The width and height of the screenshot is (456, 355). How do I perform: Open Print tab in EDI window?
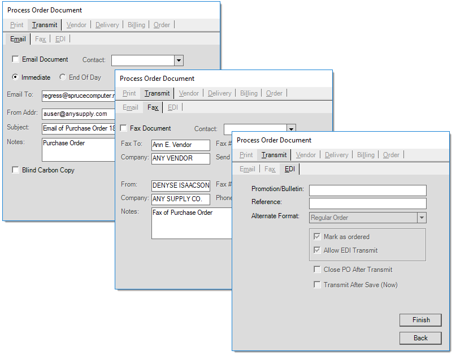pos(246,155)
